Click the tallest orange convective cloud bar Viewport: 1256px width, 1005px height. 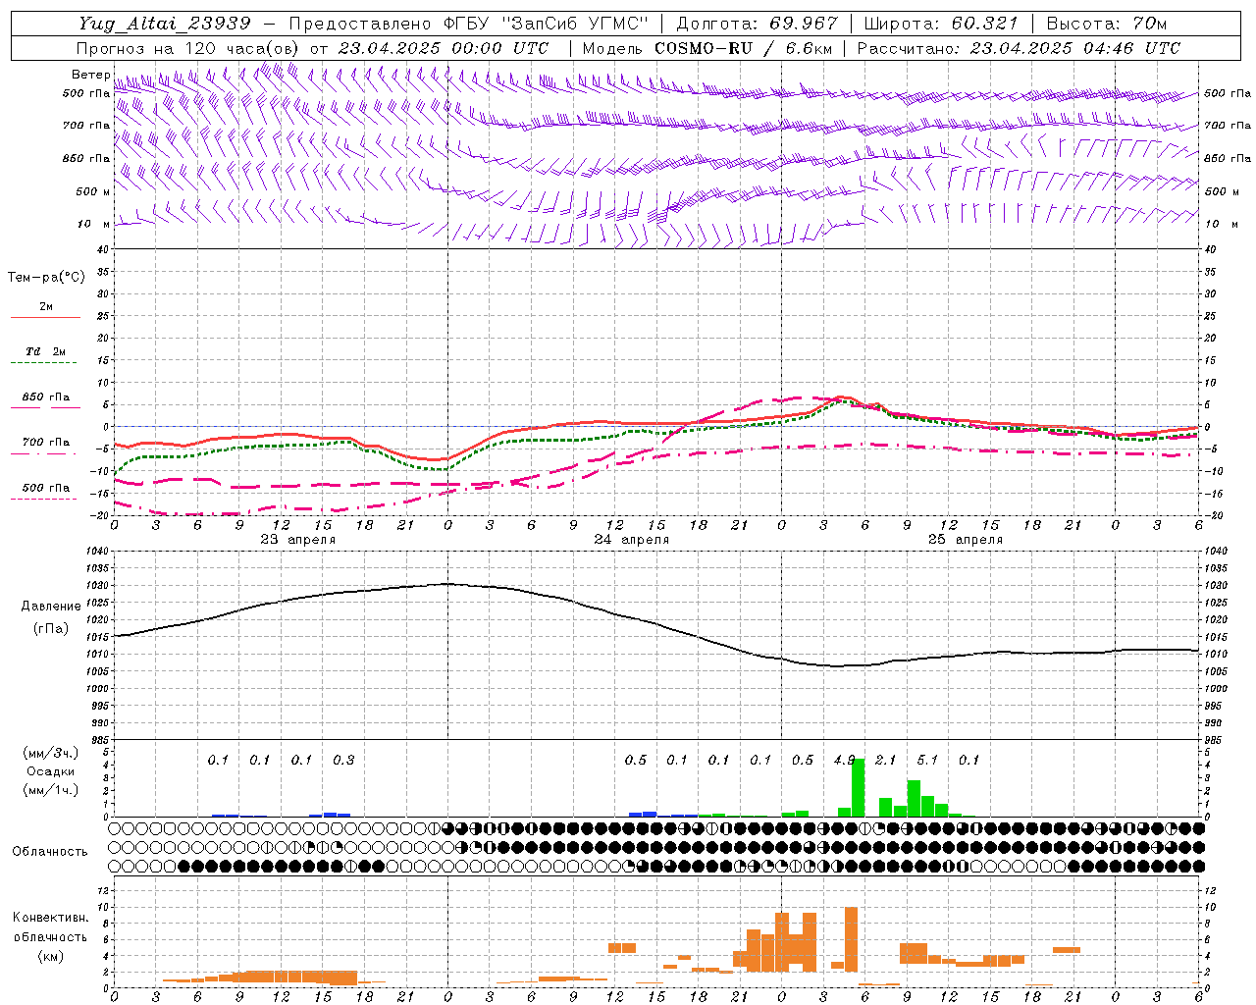click(851, 939)
